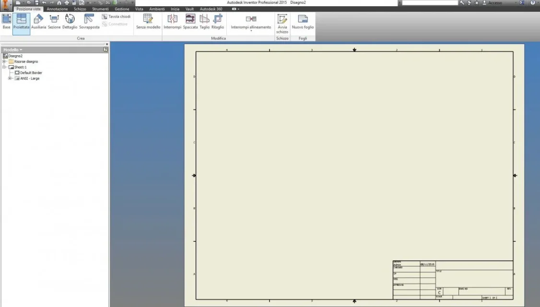Open the Senza modello tool

coord(148,22)
